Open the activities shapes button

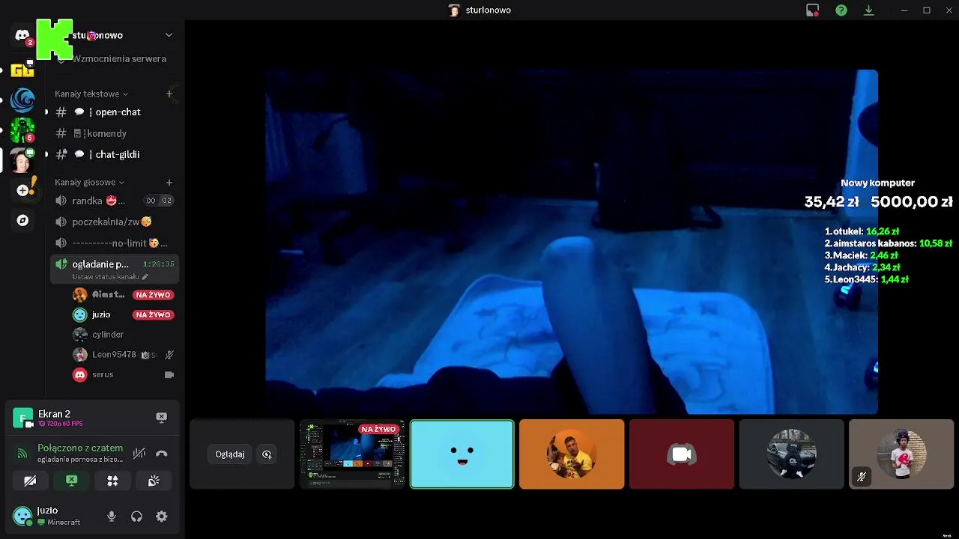(x=112, y=481)
